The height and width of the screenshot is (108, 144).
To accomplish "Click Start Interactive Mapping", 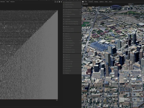I will pos(72,22).
